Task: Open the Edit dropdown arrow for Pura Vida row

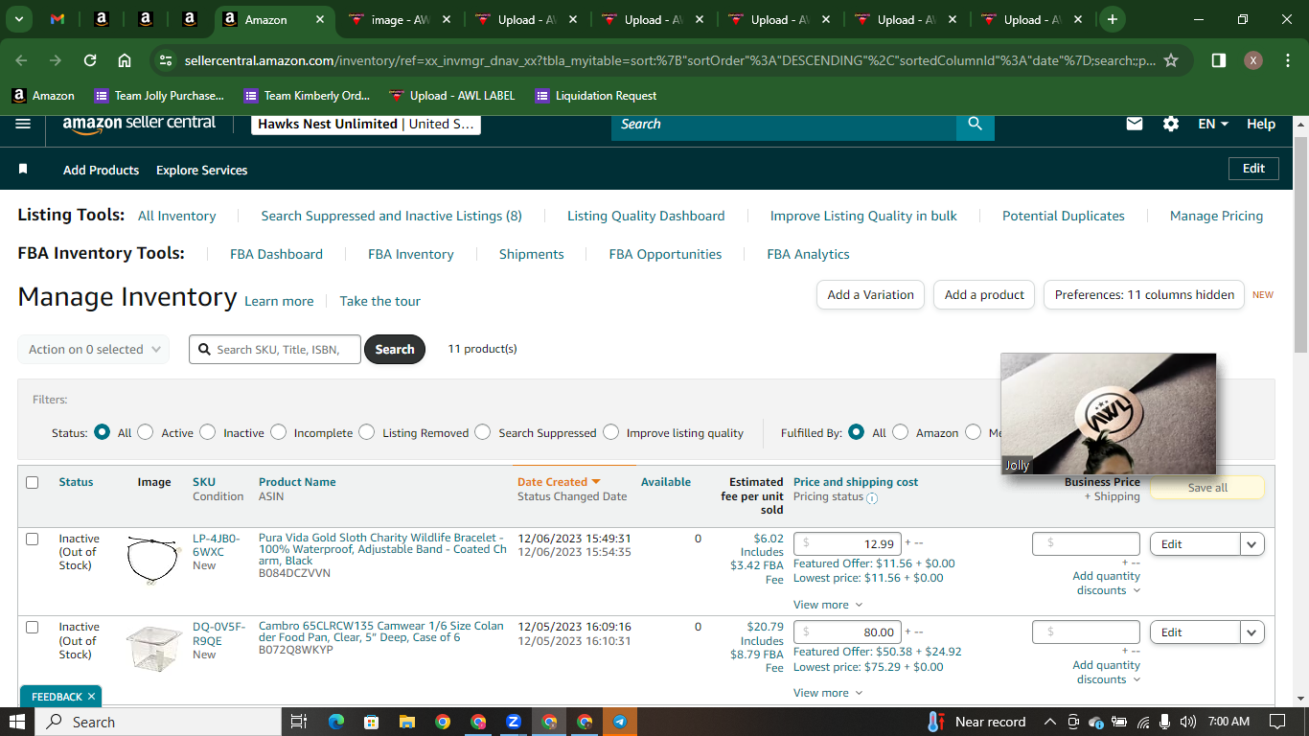Action: pos(1252,544)
